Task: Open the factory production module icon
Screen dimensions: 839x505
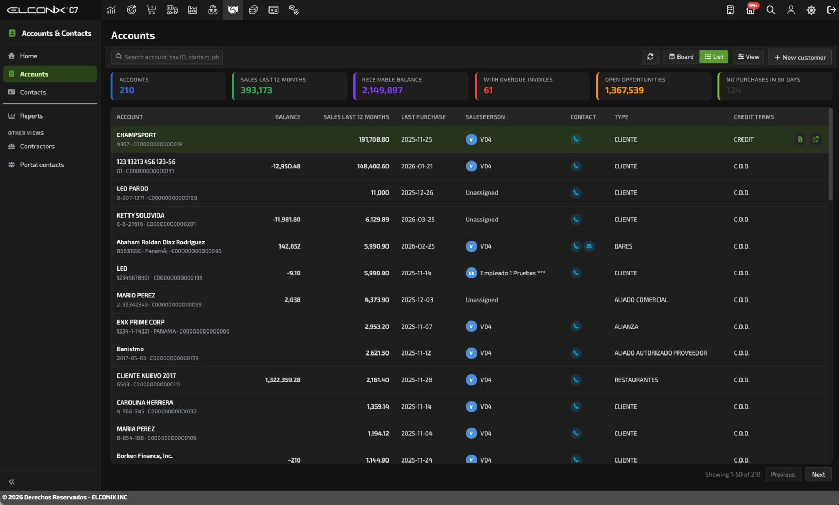Action: [x=192, y=10]
